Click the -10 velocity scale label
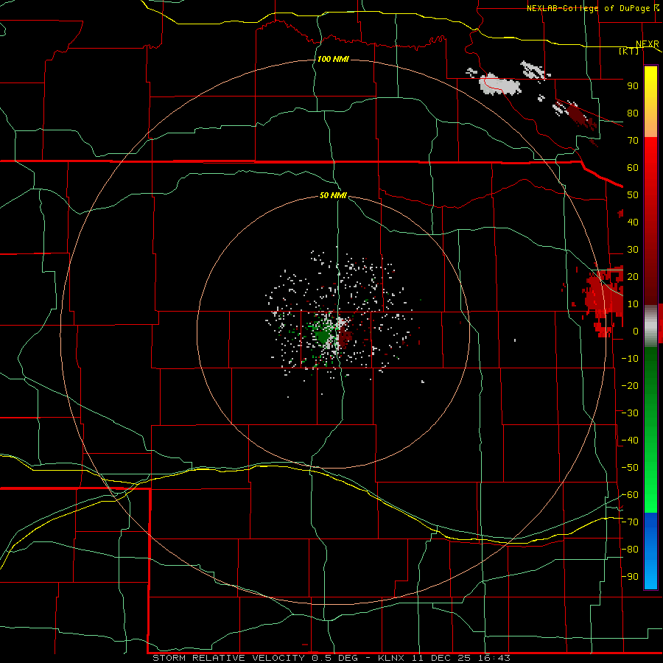663x663 pixels. point(630,359)
